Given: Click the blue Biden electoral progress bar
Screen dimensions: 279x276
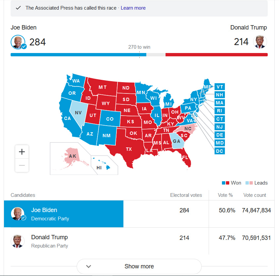Looking at the screenshot, I should click(x=78, y=55).
